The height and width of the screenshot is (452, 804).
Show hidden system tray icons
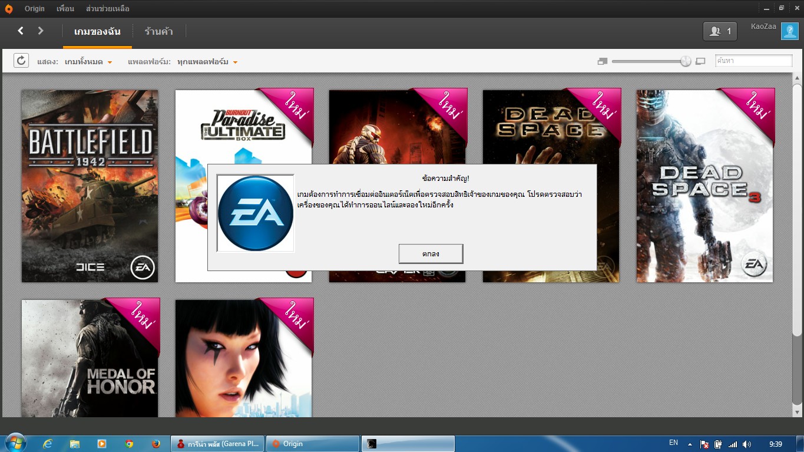(690, 444)
